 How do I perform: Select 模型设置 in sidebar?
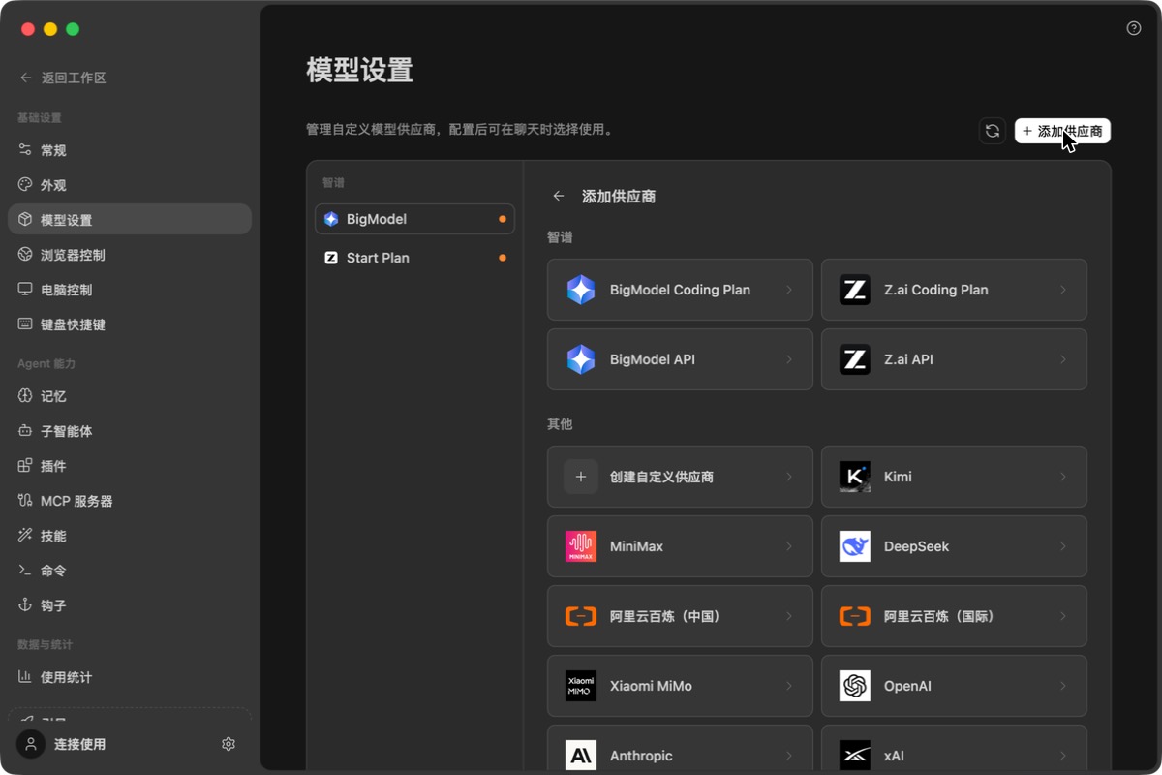[130, 220]
